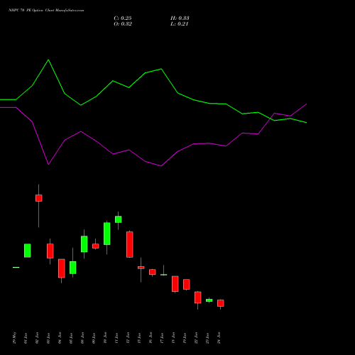Click the 12 Jun date label
Screen dimensions: 355x355
point(128,338)
